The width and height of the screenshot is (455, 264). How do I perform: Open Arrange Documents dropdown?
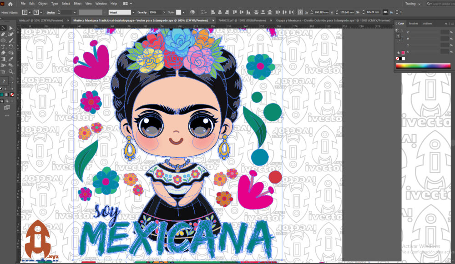(x=127, y=4)
